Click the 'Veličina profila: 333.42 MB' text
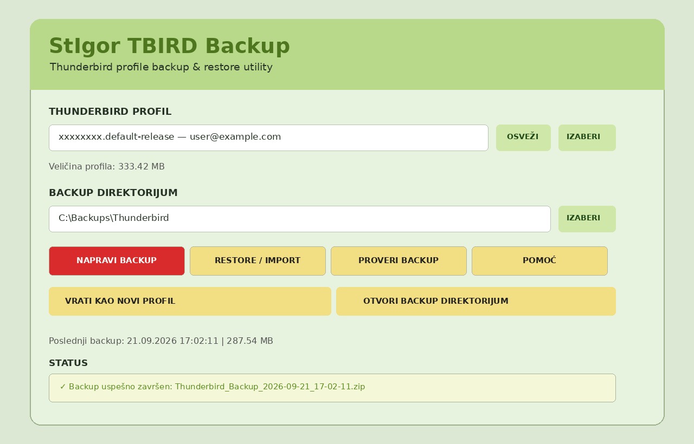This screenshot has width=694, height=444. point(107,167)
